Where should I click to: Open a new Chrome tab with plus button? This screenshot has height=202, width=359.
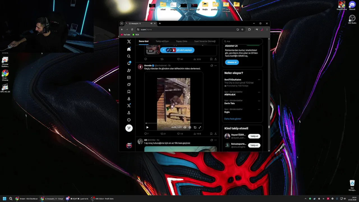tap(160, 23)
